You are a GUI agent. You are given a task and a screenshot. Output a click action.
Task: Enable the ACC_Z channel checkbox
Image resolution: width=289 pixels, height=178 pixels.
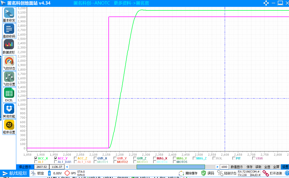(75, 158)
